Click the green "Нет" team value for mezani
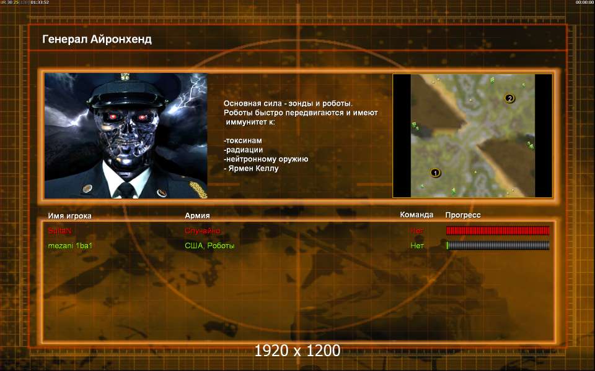Screen dimensions: 595x371 (416, 245)
